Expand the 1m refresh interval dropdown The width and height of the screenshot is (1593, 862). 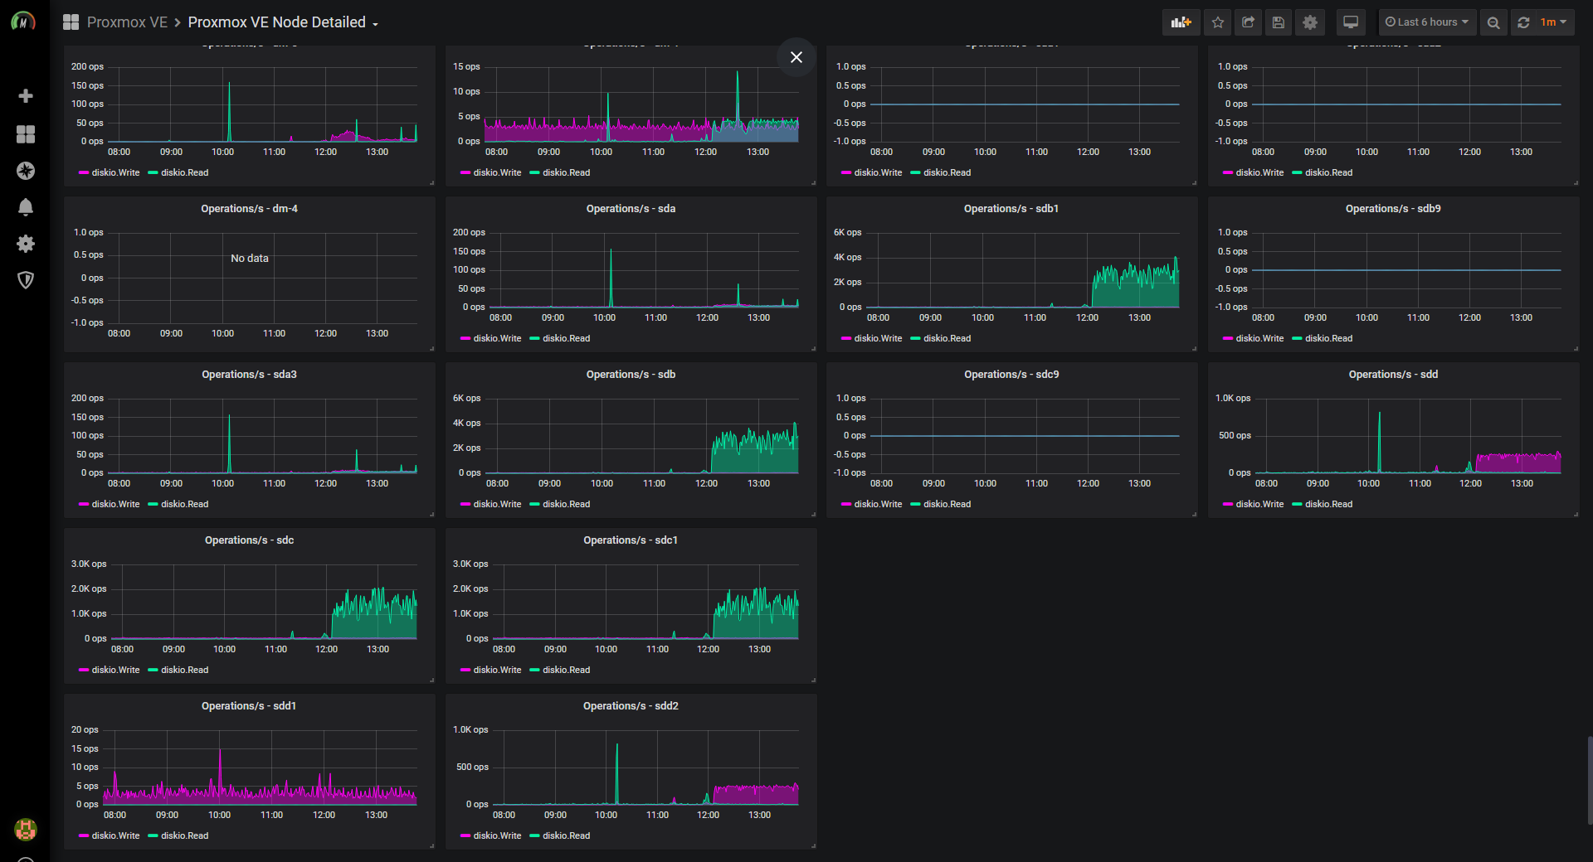tap(1554, 22)
